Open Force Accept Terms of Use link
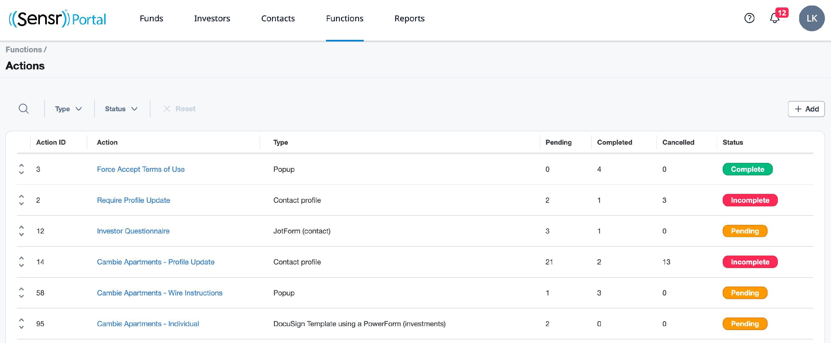The height and width of the screenshot is (343, 831). click(x=141, y=169)
